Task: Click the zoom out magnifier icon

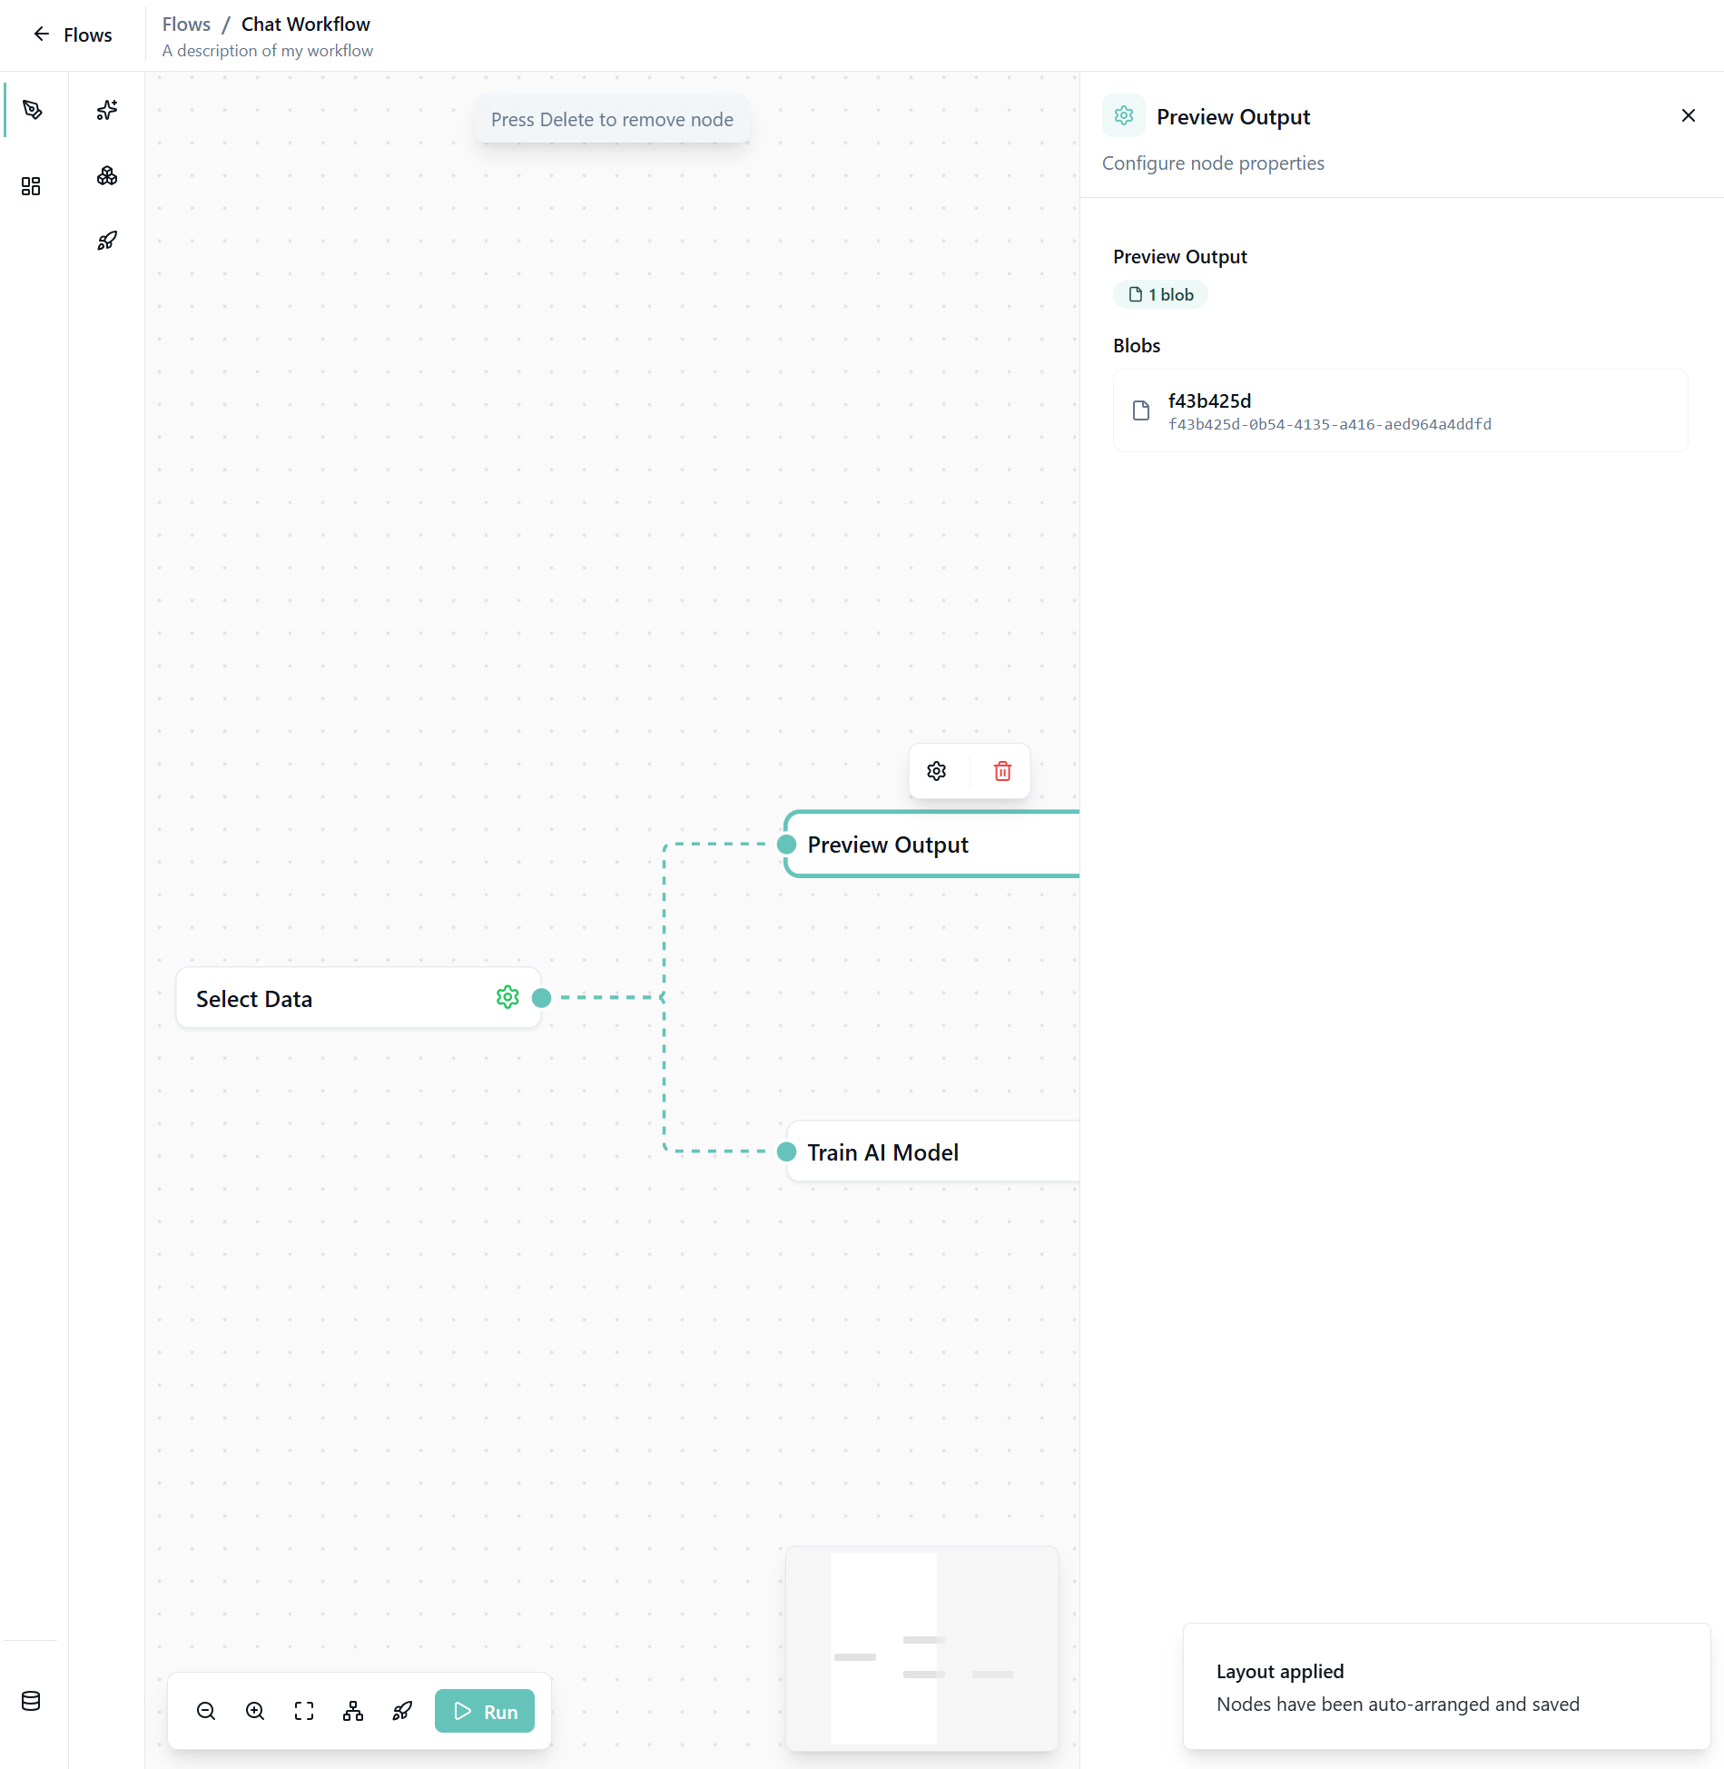Action: 206,1711
